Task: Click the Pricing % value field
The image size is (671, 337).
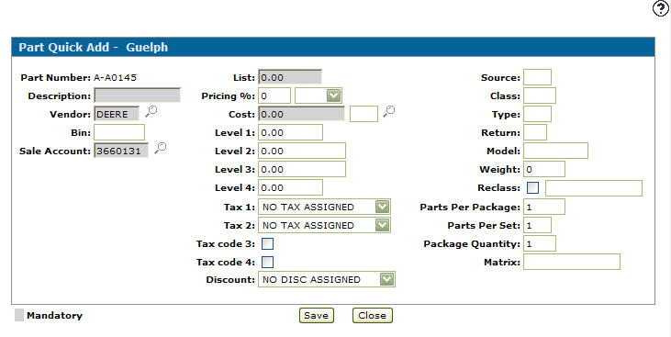Action: (x=274, y=95)
